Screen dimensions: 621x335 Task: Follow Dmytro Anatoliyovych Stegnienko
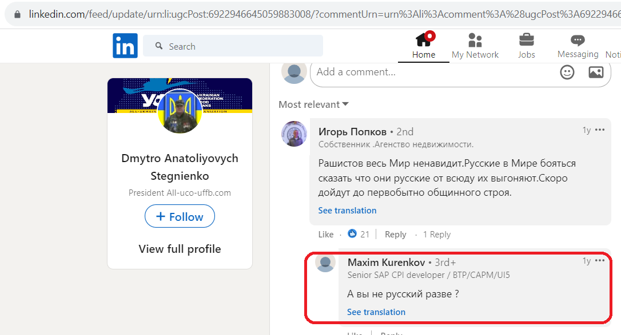pos(180,216)
